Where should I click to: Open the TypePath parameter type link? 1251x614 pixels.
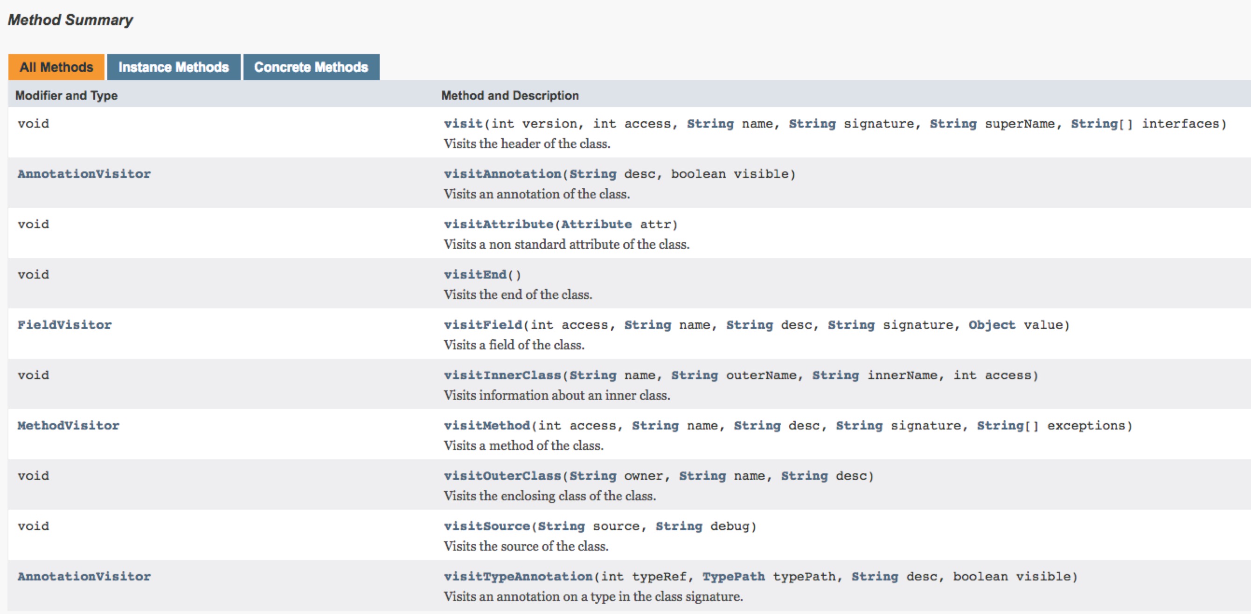[x=733, y=577]
